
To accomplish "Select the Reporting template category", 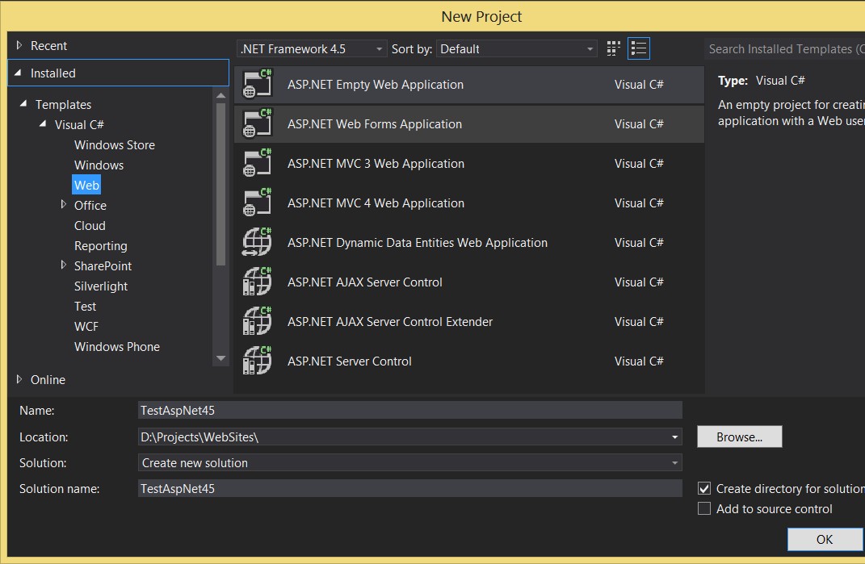I will point(101,246).
